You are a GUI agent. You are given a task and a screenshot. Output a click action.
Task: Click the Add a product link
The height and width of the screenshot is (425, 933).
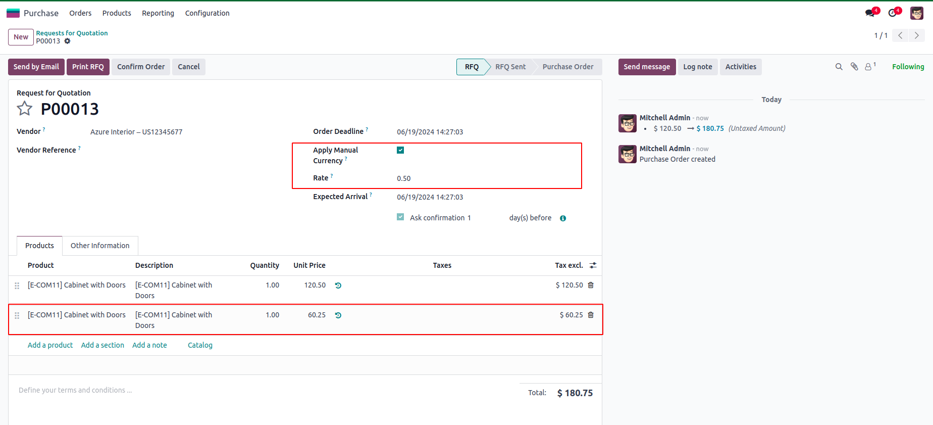pyautogui.click(x=50, y=345)
